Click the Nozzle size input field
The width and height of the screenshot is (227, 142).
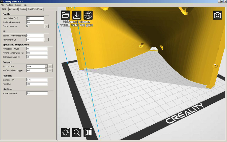point(37,93)
